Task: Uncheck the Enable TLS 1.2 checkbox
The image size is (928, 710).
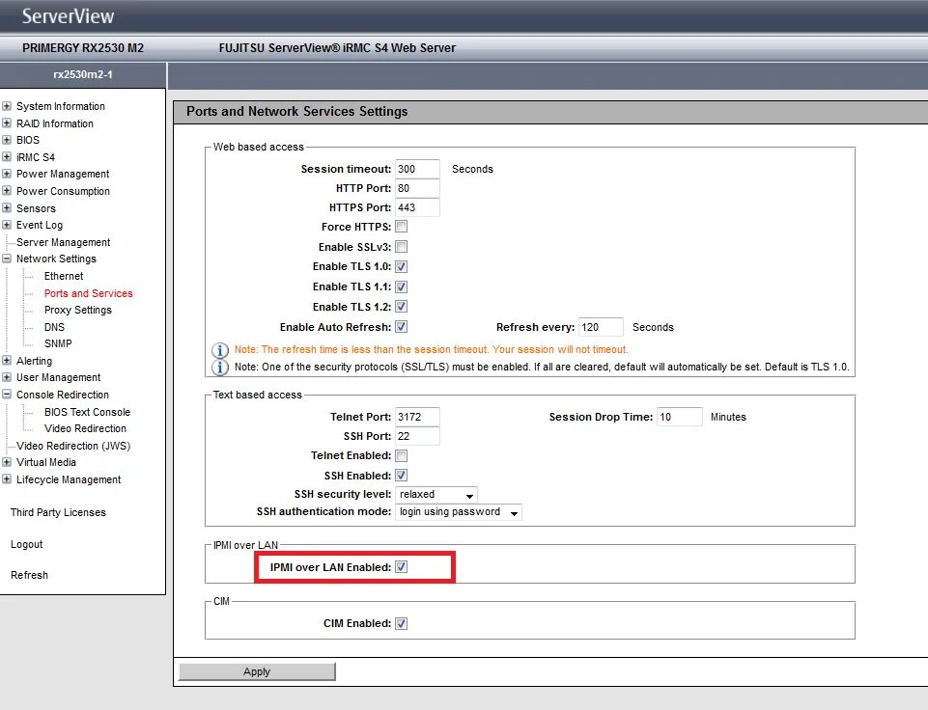Action: pos(402,307)
